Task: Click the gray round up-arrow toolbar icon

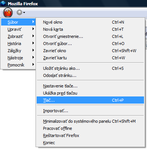Action: 19,12
